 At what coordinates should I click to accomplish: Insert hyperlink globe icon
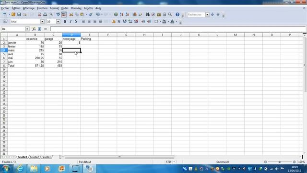click(116, 14)
